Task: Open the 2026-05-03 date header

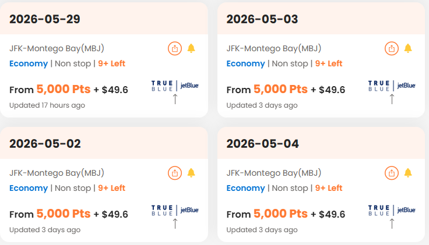Action: [x=262, y=19]
